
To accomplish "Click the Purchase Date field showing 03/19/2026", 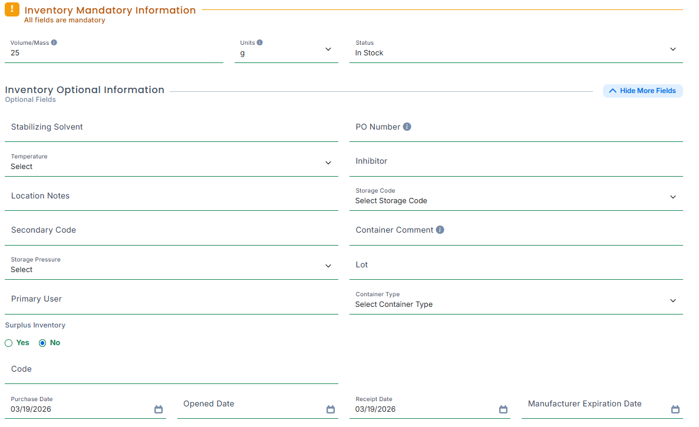I will [x=85, y=406].
